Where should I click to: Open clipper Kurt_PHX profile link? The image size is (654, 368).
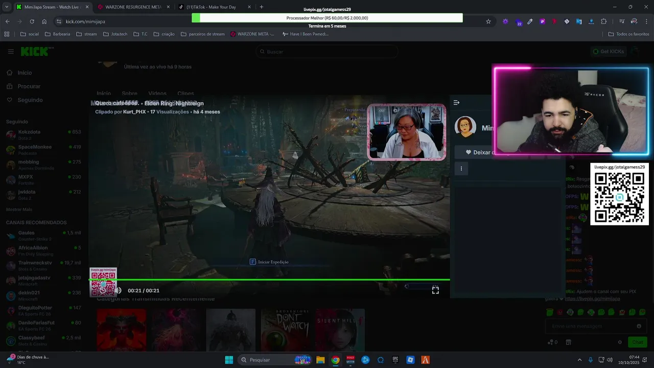point(134,112)
